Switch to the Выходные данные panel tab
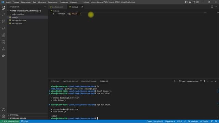219x123 pixels. pyautogui.click(x=70, y=81)
